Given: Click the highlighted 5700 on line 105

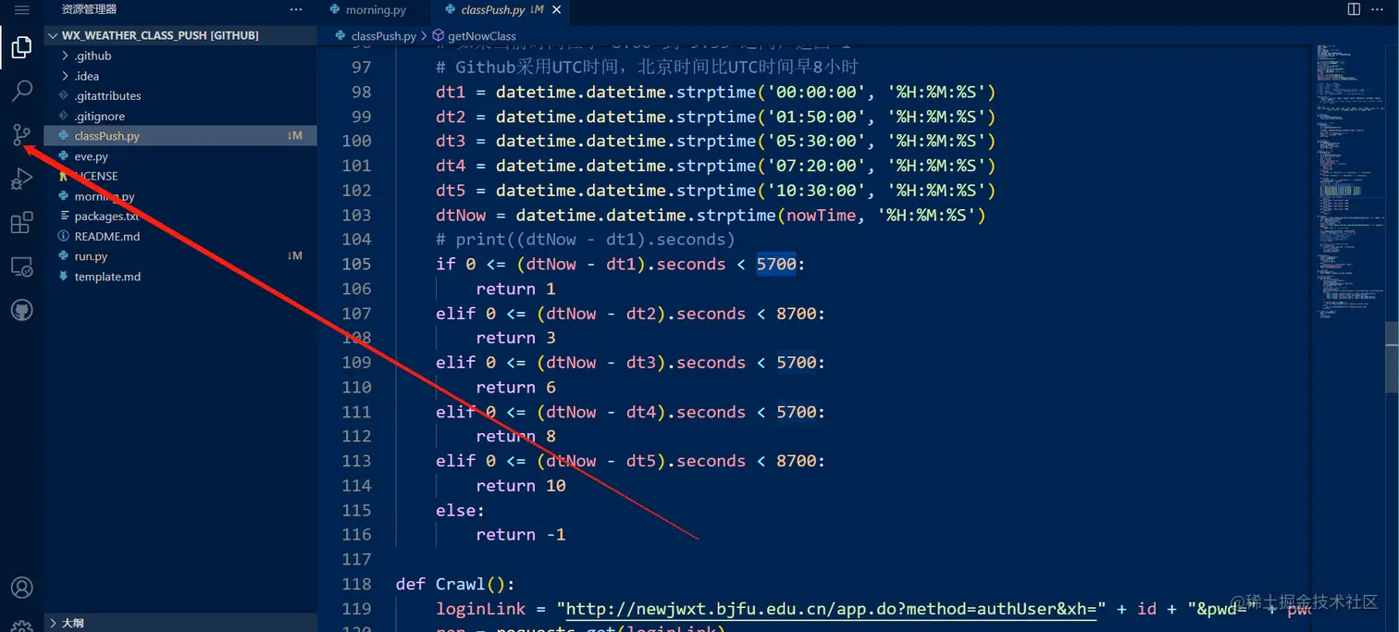Looking at the screenshot, I should point(776,264).
